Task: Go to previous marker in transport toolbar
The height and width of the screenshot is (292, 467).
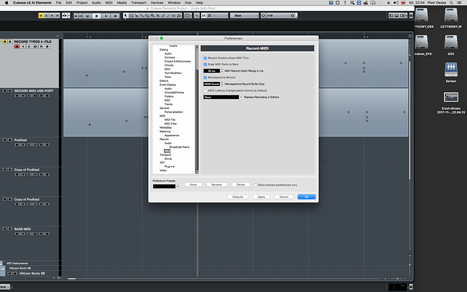Action: tap(76, 16)
